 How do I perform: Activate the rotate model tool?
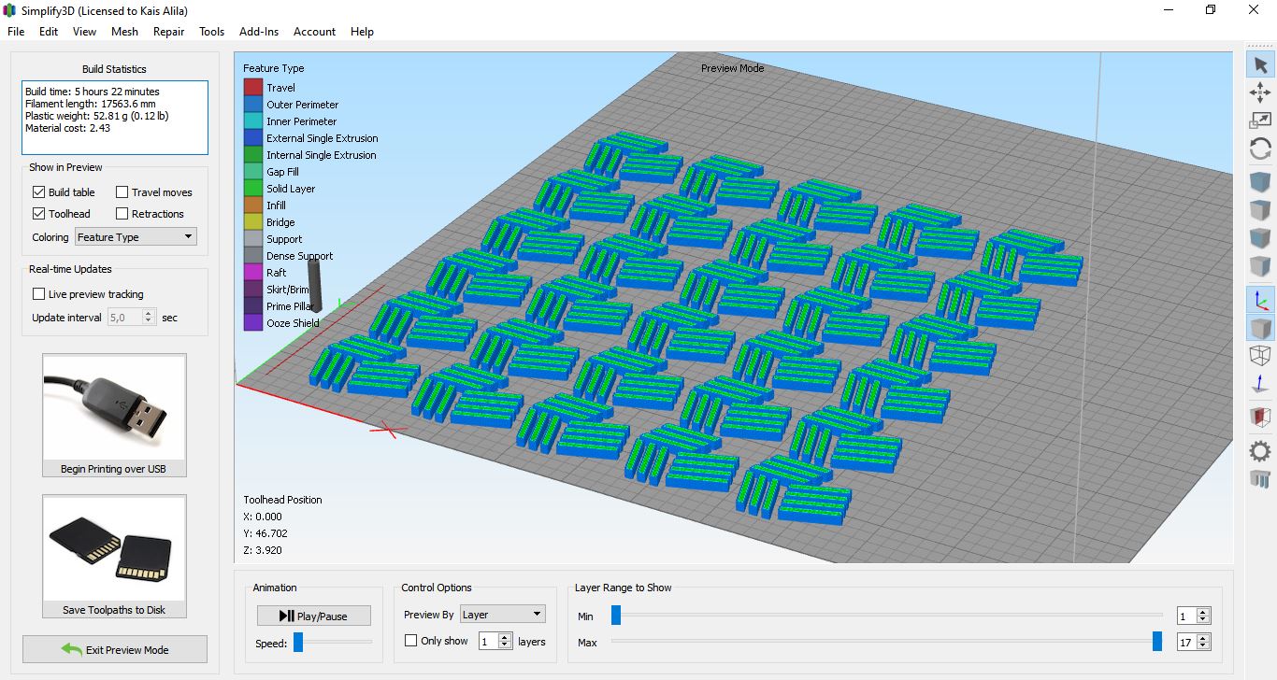click(x=1260, y=149)
